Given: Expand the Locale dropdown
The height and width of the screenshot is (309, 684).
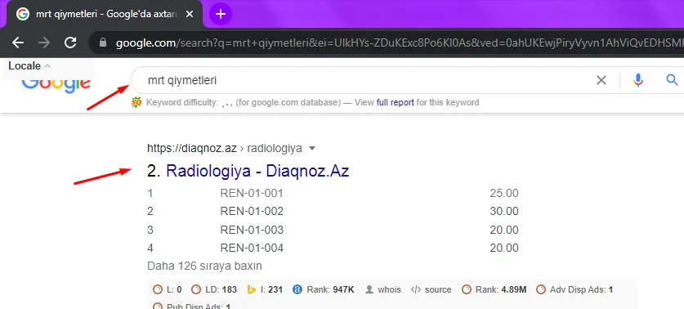Looking at the screenshot, I should (29, 66).
